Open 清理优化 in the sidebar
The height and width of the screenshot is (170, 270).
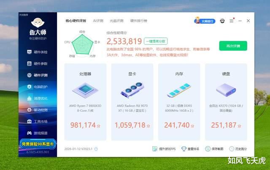pos(38,99)
